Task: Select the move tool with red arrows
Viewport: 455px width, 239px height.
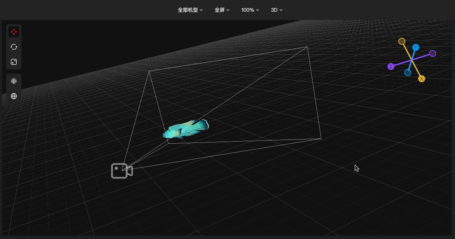Action: 14,32
